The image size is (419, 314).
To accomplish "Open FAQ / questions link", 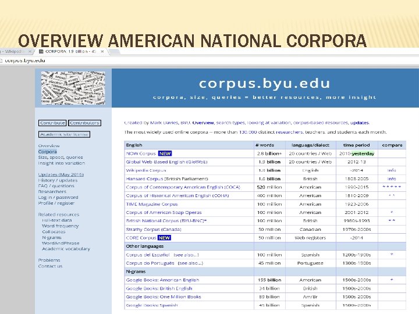I will 56,186.
